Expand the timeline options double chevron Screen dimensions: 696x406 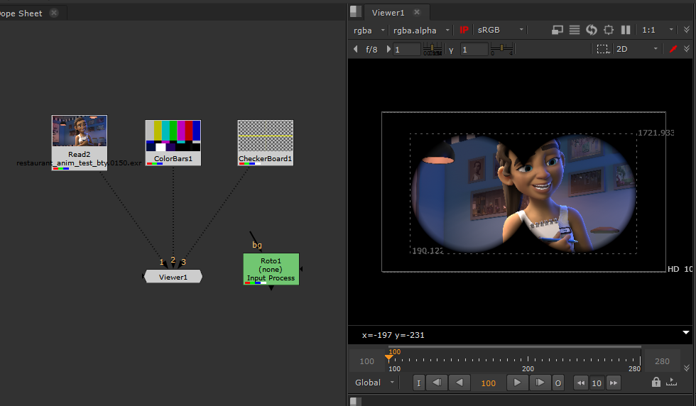tap(687, 368)
